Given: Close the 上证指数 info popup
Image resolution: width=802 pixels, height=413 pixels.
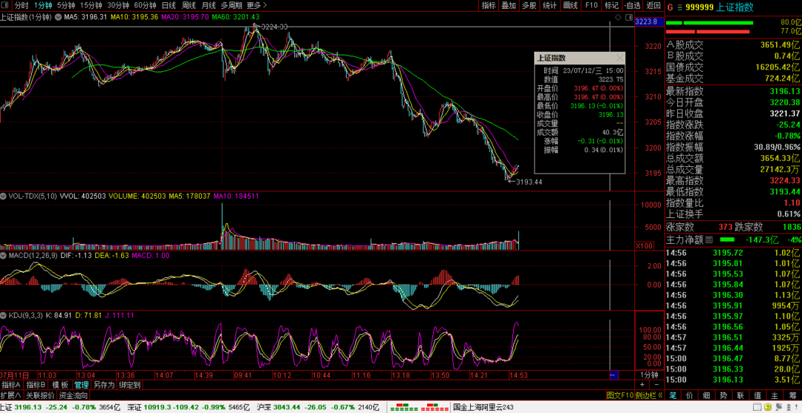Looking at the screenshot, I should tap(620, 58).
